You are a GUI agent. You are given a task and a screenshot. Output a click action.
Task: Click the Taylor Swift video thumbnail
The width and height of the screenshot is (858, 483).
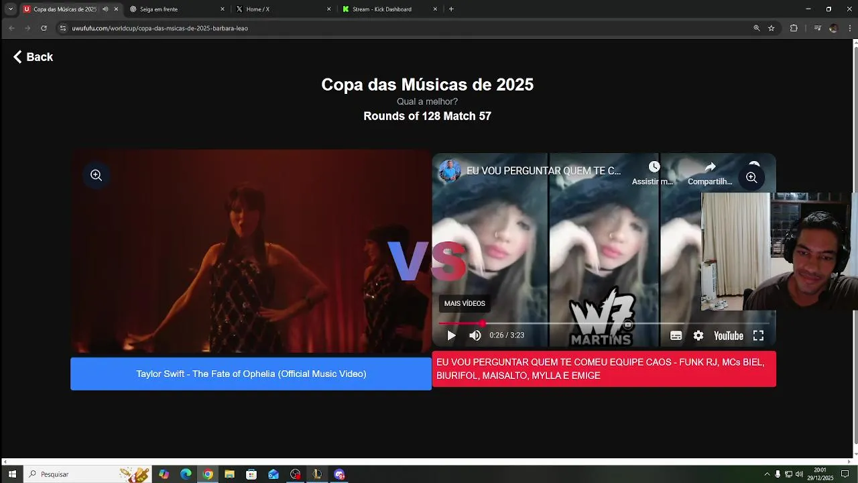(x=251, y=252)
